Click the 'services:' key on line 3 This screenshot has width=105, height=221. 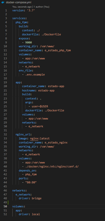[x=20, y=18]
